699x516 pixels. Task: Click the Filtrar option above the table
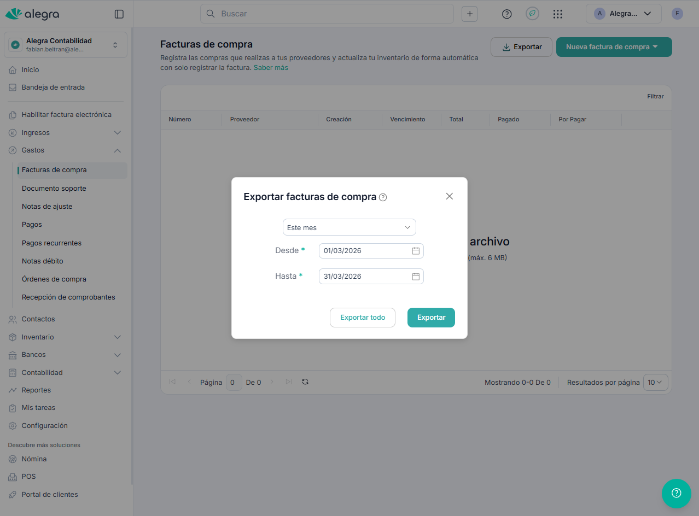655,96
